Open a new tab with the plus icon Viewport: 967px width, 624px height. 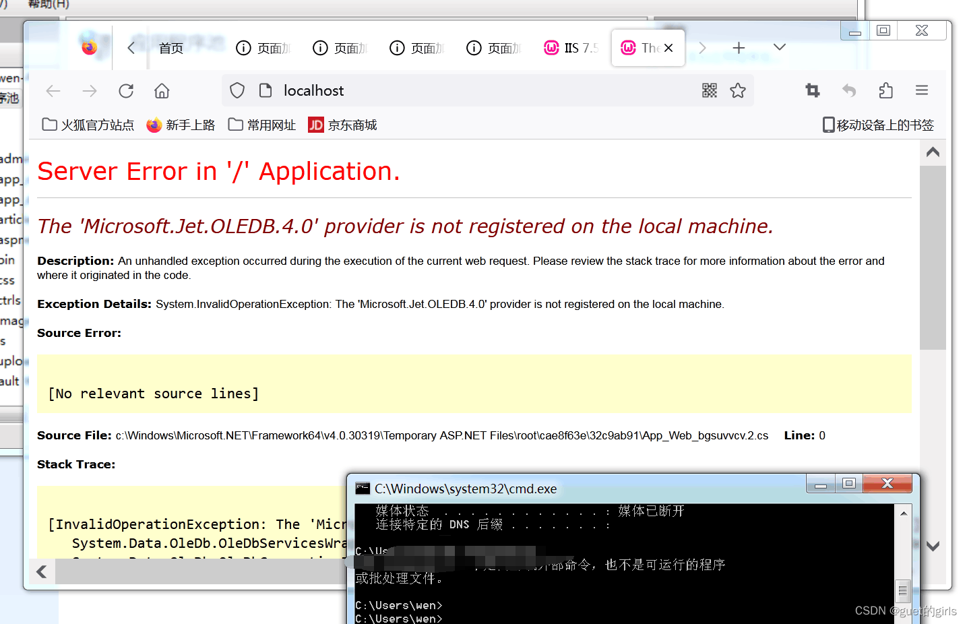click(x=739, y=47)
